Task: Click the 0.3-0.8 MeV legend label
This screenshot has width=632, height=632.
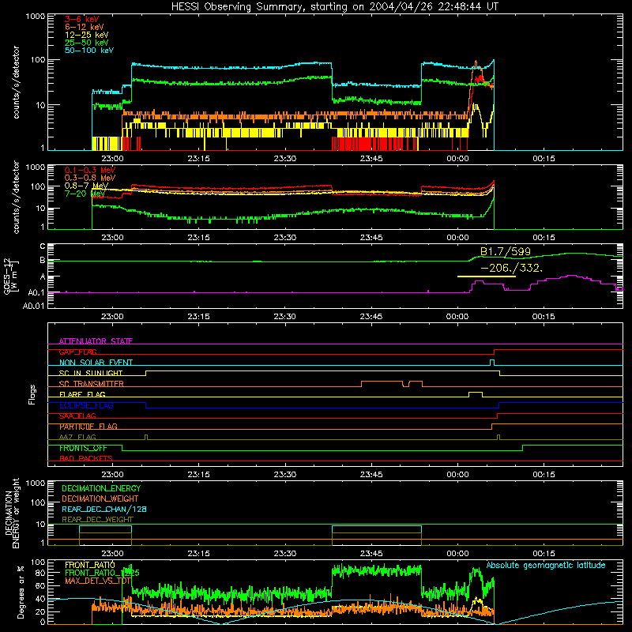Action: (90, 179)
